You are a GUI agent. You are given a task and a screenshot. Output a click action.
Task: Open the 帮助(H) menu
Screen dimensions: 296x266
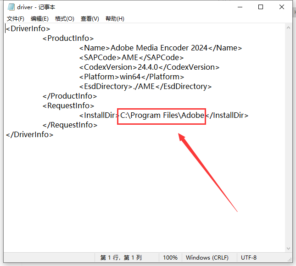(115, 19)
